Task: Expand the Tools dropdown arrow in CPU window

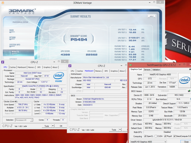Action: 53,126
